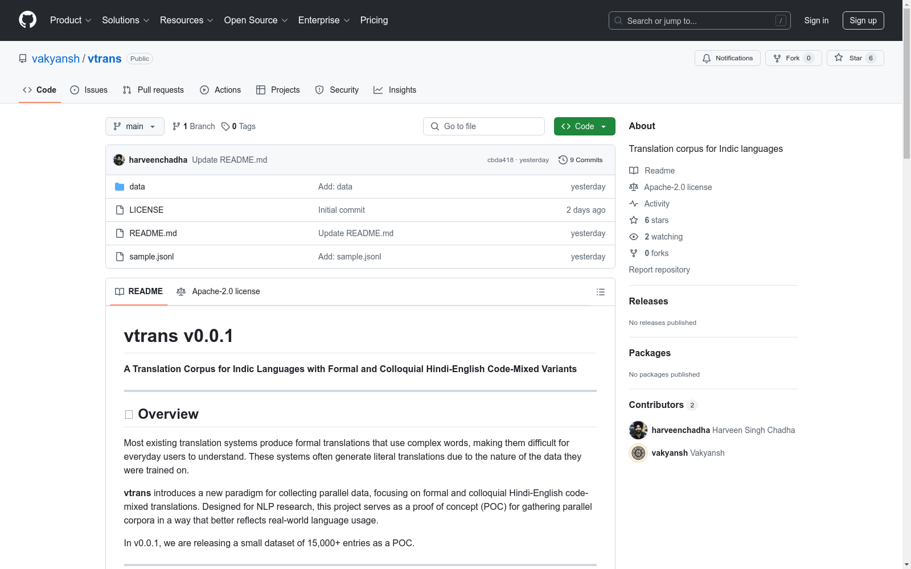
Task: Click the sample.jsonl file icon
Action: point(120,257)
